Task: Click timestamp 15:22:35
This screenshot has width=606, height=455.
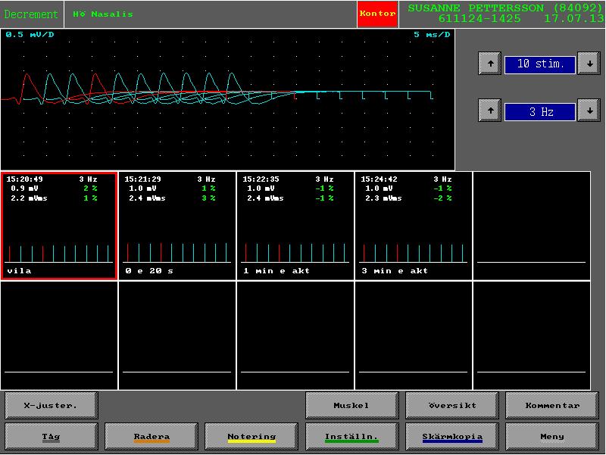Action: [x=261, y=179]
